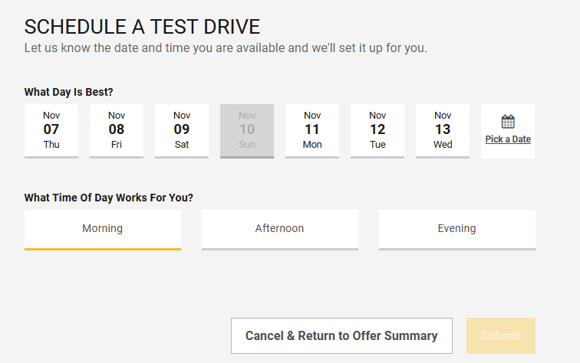Click the greyed-out Sunday Nov 10 tile
The height and width of the screenshot is (363, 580).
point(247,130)
